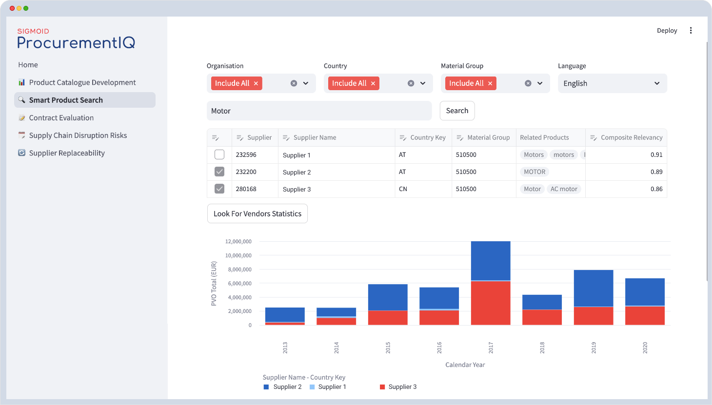Viewport: 712px width, 405px height.
Task: Click the red Supplier 3 legend swatch
Action: pos(382,387)
